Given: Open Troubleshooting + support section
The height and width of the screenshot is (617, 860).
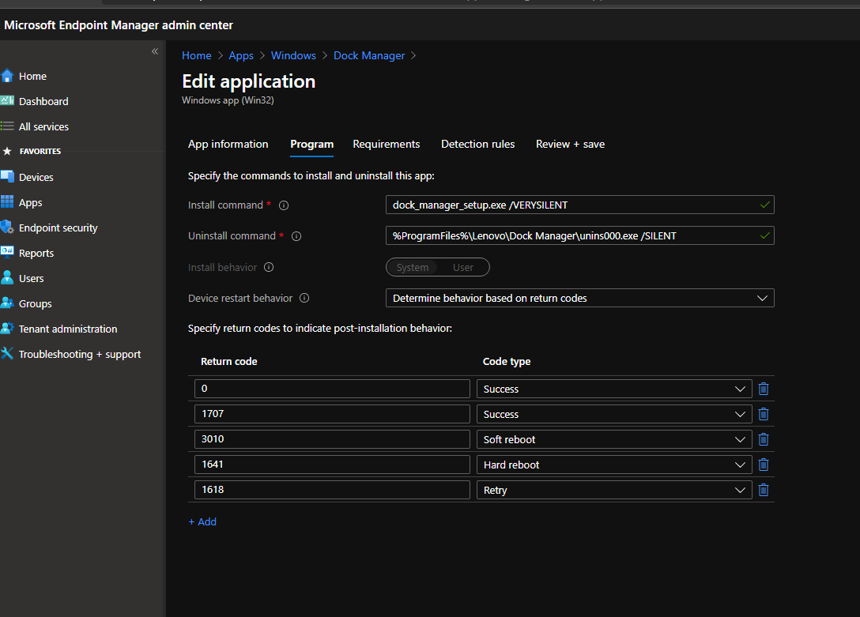Looking at the screenshot, I should [x=79, y=354].
